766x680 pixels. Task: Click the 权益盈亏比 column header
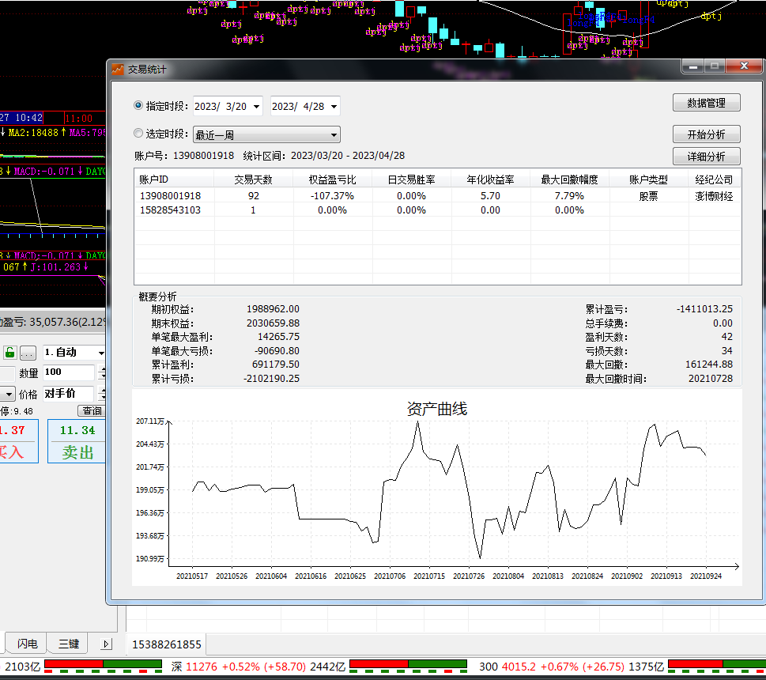(x=332, y=179)
